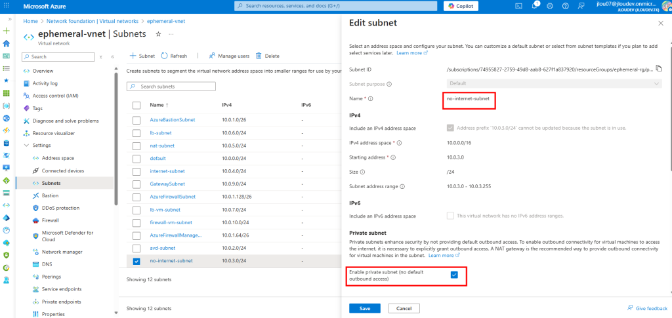Open the feedback icon in top bar

coord(581,6)
